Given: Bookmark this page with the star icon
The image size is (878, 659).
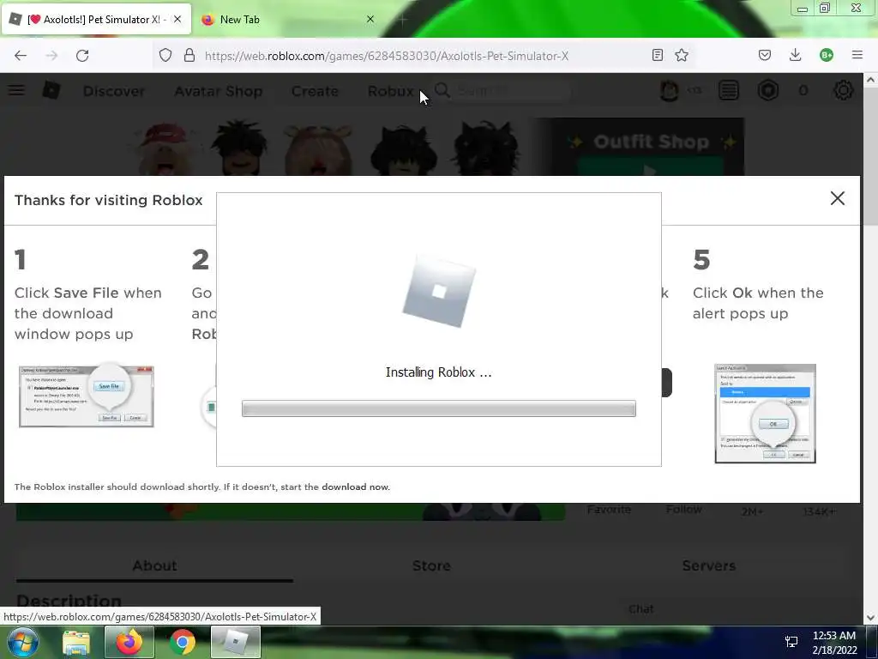Looking at the screenshot, I should click(x=682, y=55).
